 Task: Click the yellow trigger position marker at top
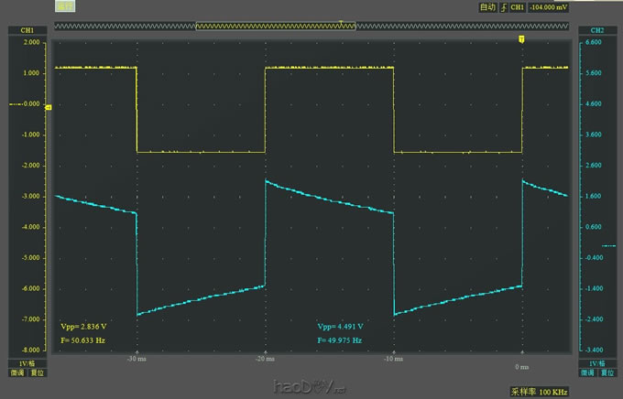pos(521,39)
